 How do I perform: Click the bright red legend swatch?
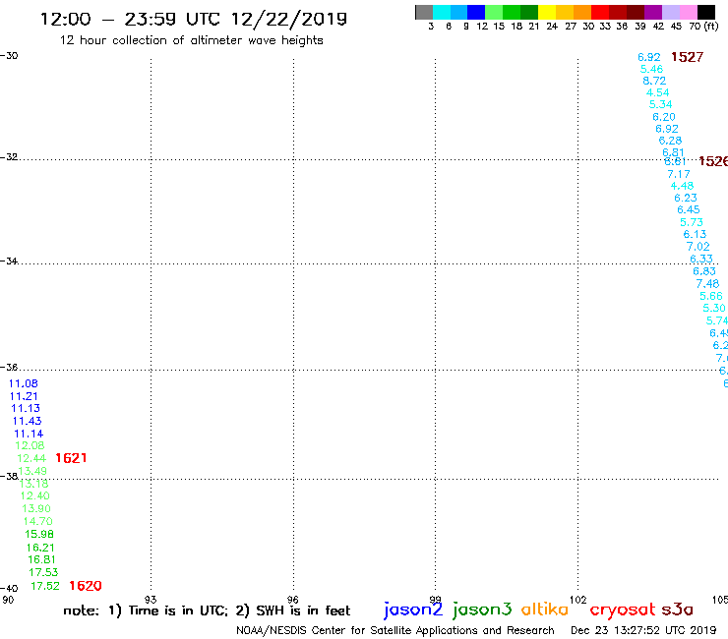click(599, 12)
